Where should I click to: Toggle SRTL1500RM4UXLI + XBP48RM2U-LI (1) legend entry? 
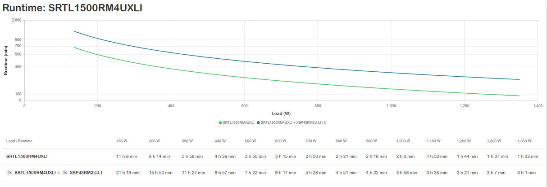click(293, 122)
